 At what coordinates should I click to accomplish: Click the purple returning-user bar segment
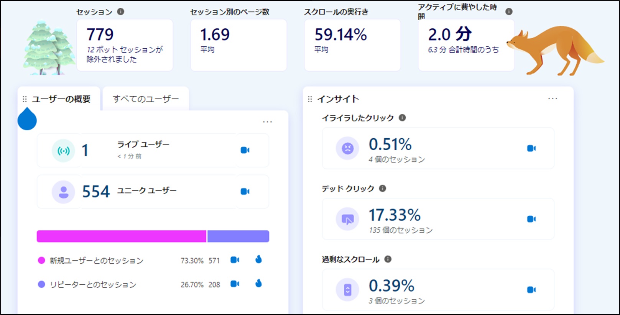point(238,236)
